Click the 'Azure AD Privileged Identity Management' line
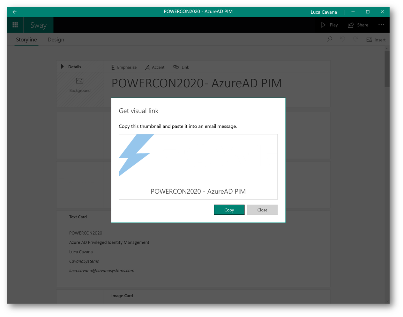The width and height of the screenshot is (403, 317). [109, 242]
